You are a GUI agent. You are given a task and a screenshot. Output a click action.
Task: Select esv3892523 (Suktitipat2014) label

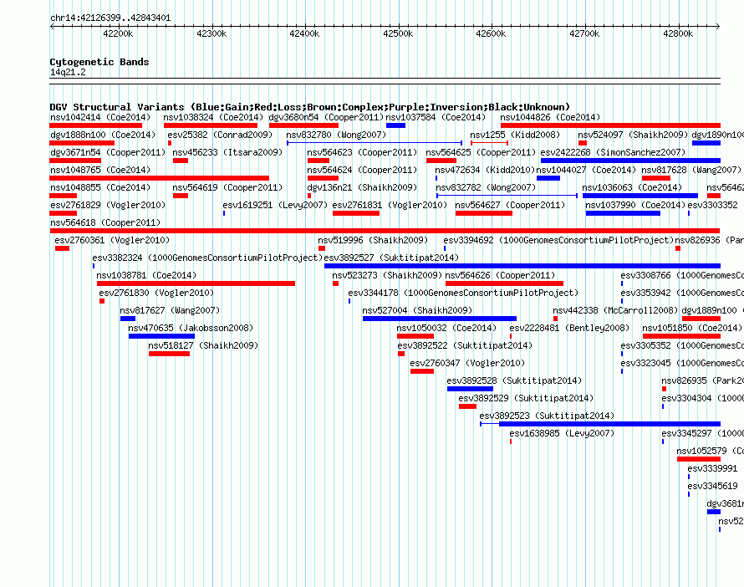point(547,416)
